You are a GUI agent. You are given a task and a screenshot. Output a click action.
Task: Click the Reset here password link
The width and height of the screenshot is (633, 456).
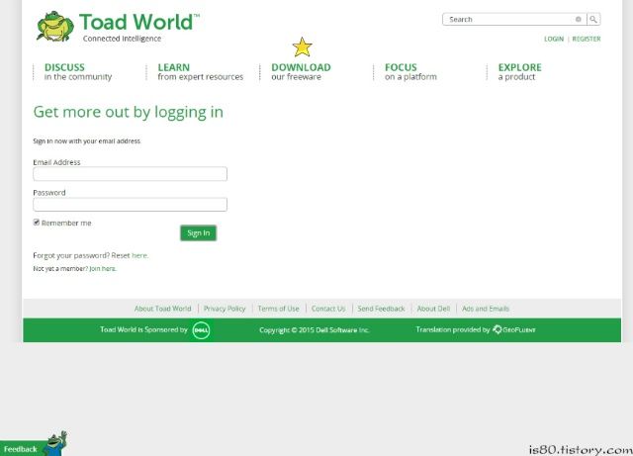click(x=139, y=255)
